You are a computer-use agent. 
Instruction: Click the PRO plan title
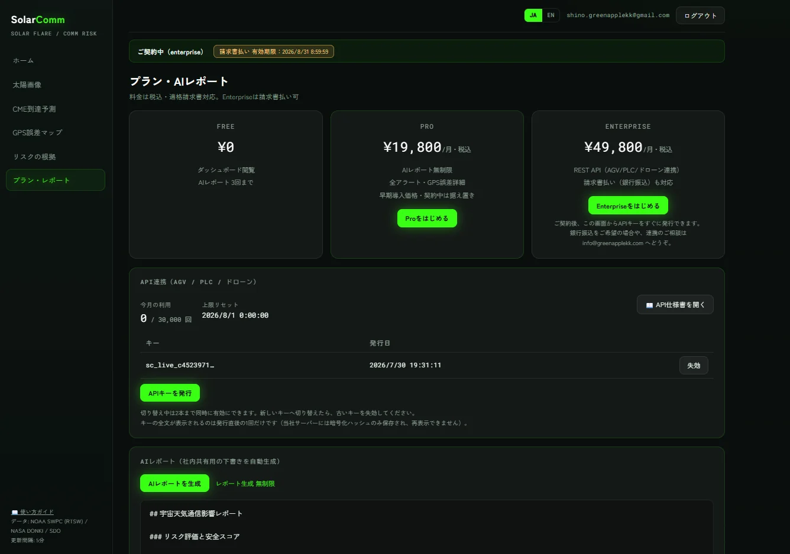[x=427, y=126]
